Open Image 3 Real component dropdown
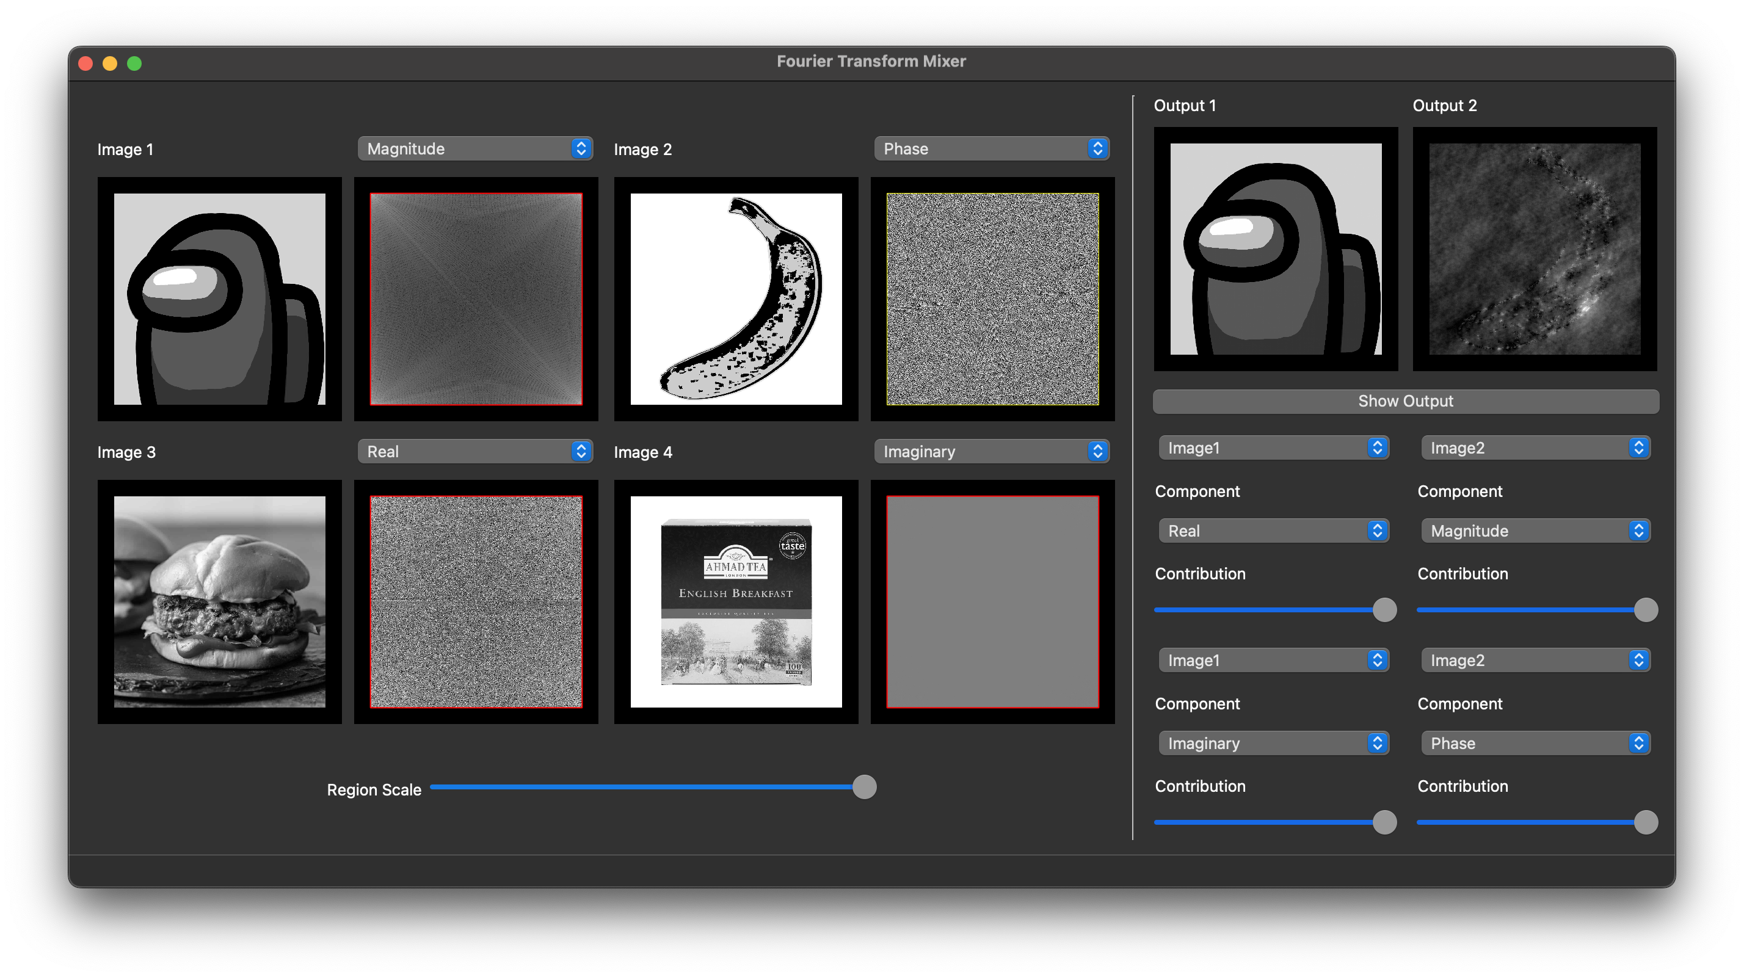The height and width of the screenshot is (978, 1744). point(474,451)
